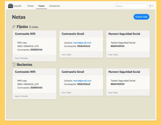
Task: Click the woork text in logo
Action: click(17, 6)
